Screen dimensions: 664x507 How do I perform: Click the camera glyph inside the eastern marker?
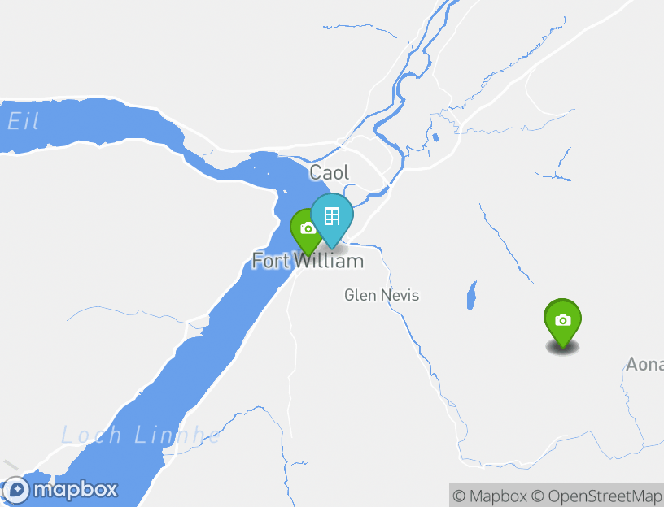click(562, 319)
